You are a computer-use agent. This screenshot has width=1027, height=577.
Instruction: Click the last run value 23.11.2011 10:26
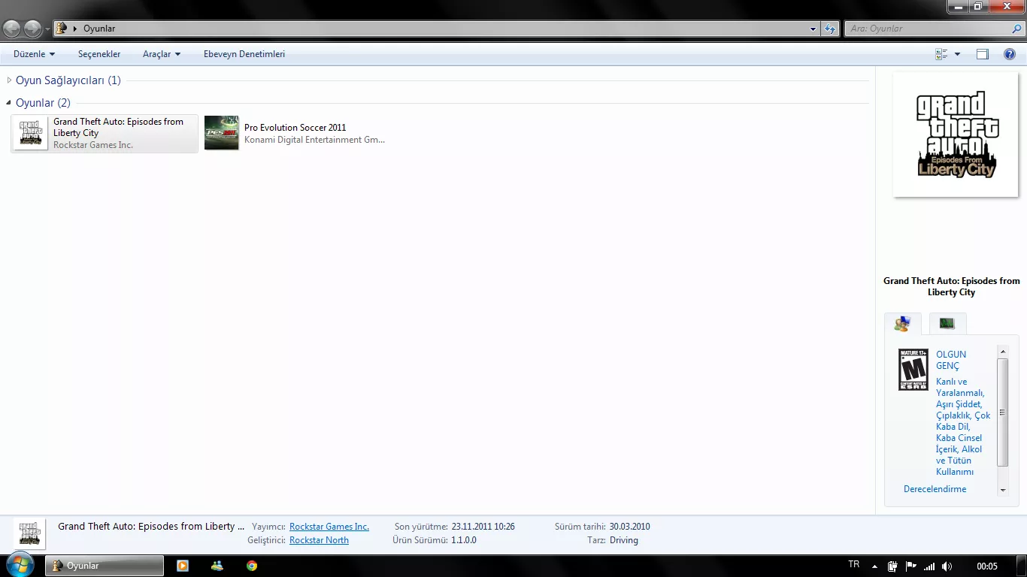[483, 527]
